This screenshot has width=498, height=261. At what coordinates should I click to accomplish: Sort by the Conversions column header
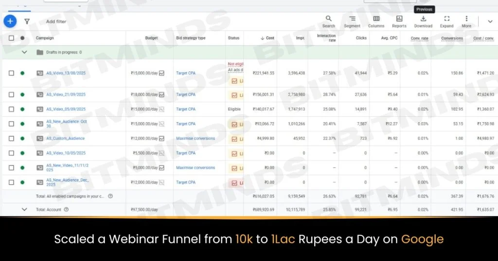point(452,38)
